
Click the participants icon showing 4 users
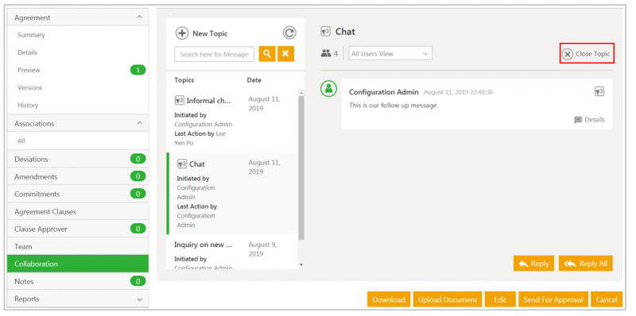pos(326,53)
